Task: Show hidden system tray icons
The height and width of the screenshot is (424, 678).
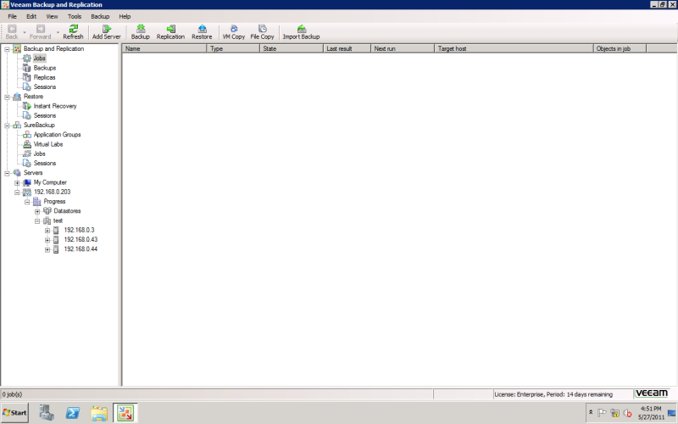Action: tap(591, 413)
